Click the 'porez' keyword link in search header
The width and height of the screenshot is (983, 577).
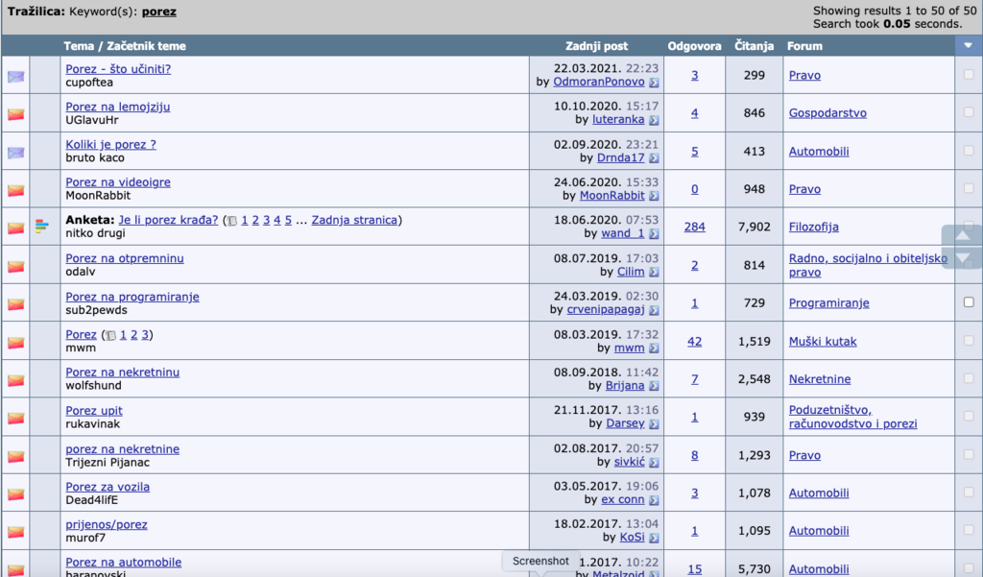click(158, 12)
